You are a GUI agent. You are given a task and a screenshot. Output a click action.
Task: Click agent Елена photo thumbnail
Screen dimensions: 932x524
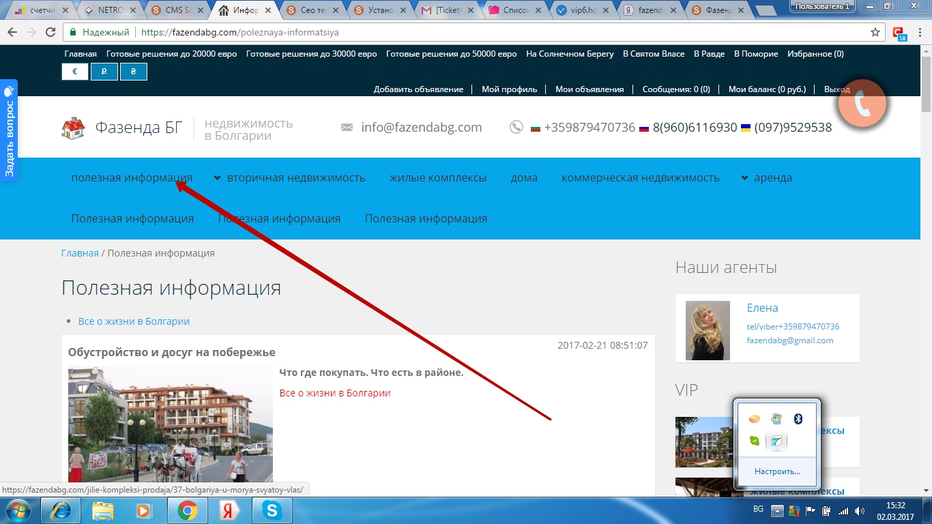[x=708, y=330]
